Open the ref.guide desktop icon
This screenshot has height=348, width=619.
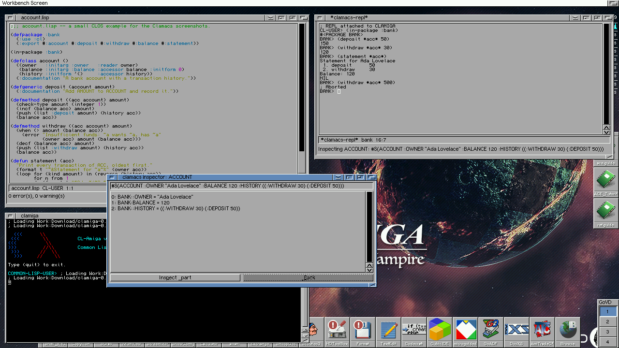coord(605,214)
